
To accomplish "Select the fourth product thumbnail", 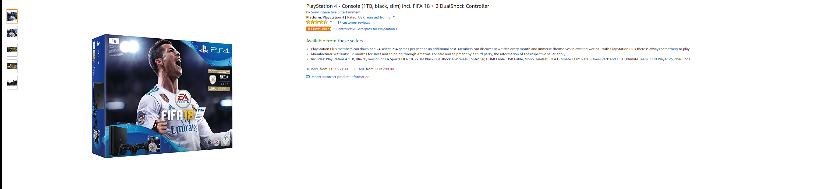I will (x=12, y=66).
